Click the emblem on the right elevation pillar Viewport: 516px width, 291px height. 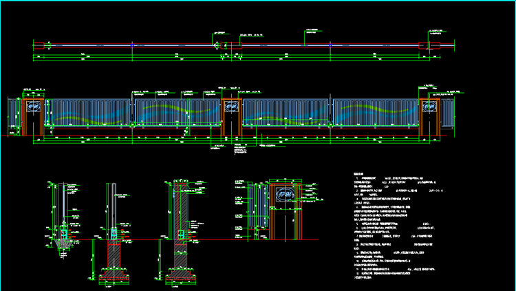(430, 107)
